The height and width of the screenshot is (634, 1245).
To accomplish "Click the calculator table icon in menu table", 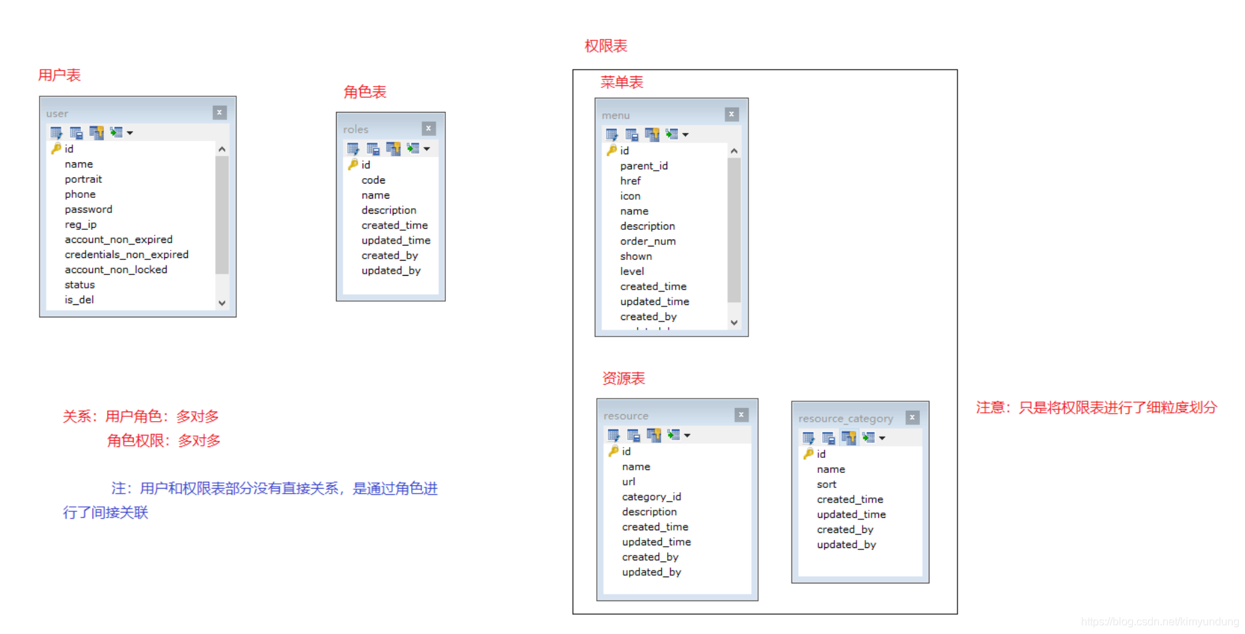I will click(x=632, y=134).
